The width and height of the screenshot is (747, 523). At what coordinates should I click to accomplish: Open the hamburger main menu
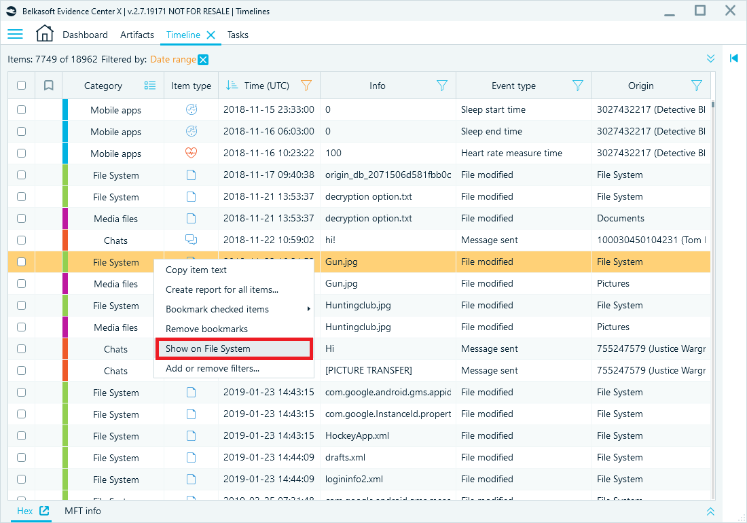tap(15, 34)
